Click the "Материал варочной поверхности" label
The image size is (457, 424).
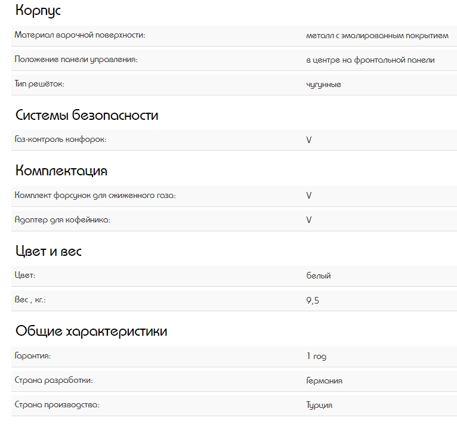pos(80,35)
